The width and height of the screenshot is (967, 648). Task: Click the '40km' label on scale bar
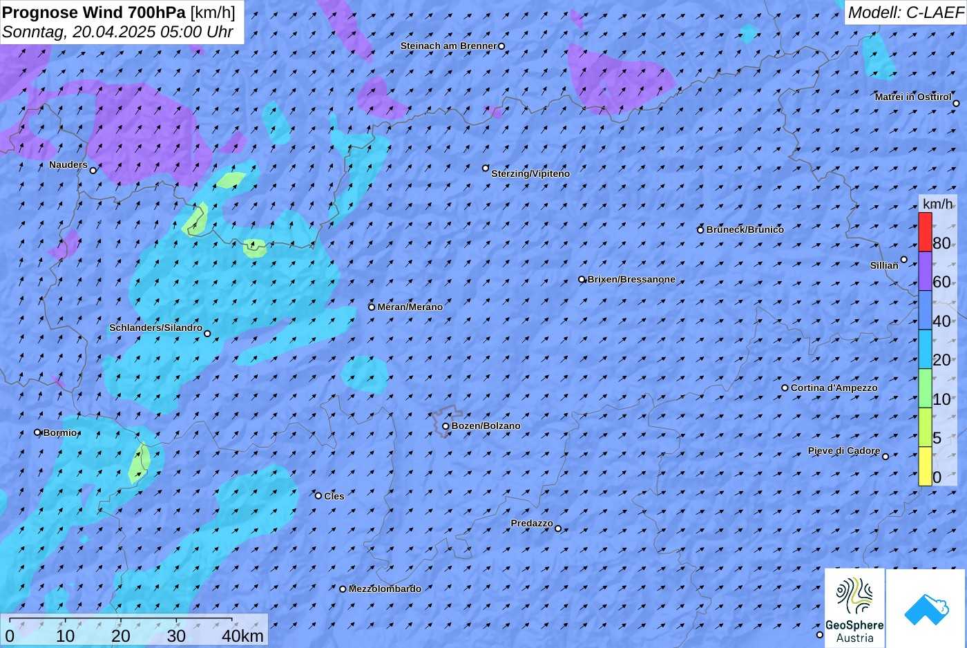pyautogui.click(x=242, y=636)
